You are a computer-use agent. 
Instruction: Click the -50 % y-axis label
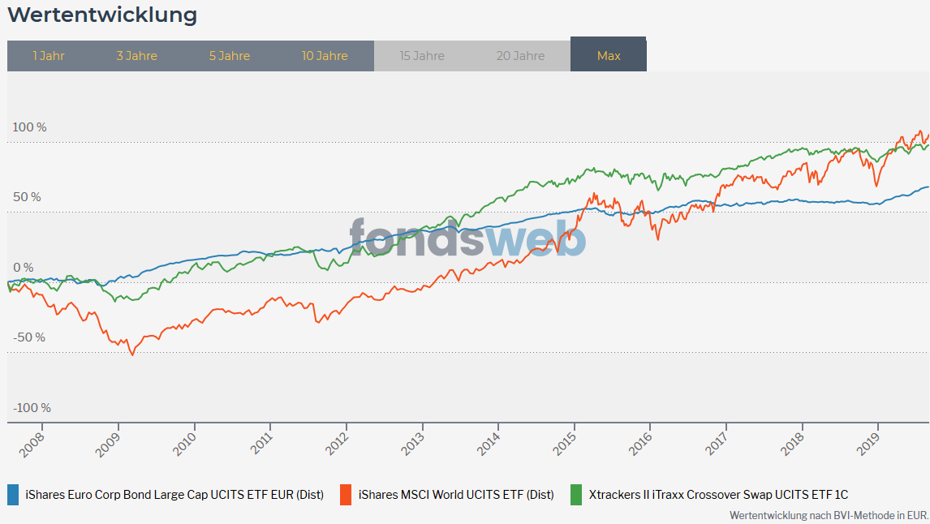point(29,337)
